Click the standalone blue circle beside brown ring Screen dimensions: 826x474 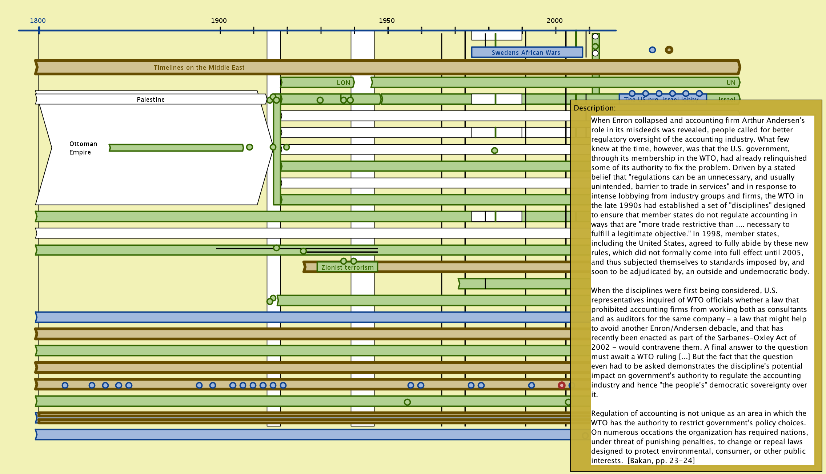pos(652,50)
